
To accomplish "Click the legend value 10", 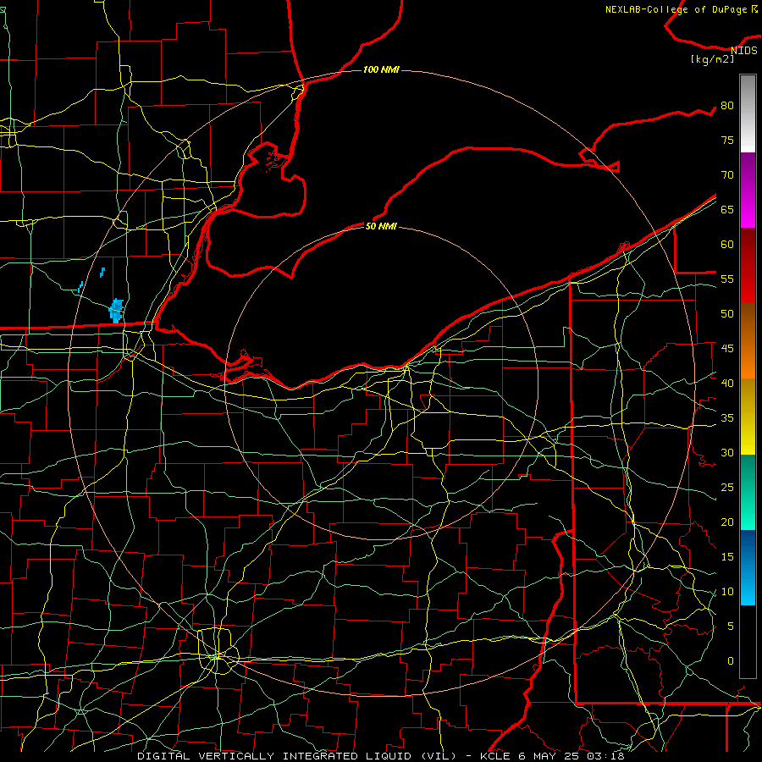I will coord(727,592).
